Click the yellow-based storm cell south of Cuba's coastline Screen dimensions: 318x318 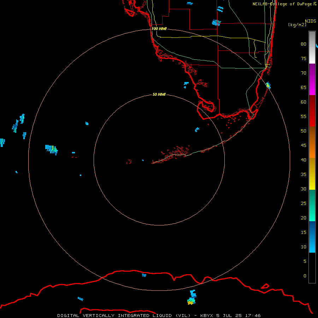point(192,298)
